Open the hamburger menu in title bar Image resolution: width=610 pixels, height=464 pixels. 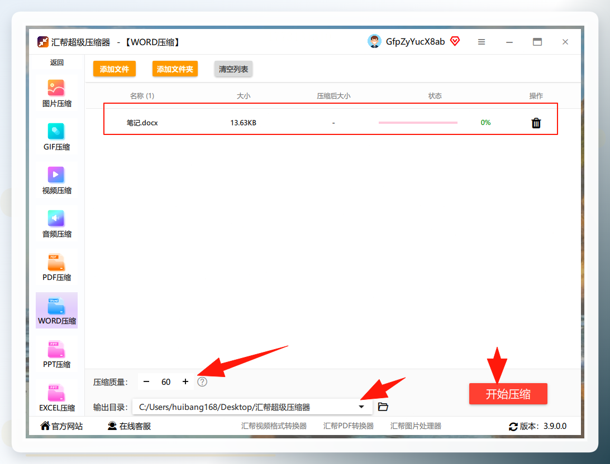(481, 42)
